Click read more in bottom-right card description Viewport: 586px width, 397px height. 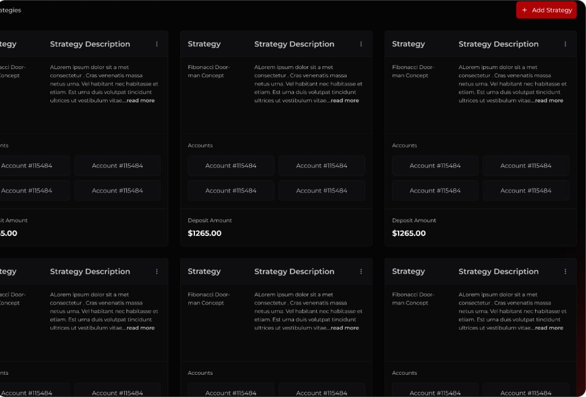549,328
